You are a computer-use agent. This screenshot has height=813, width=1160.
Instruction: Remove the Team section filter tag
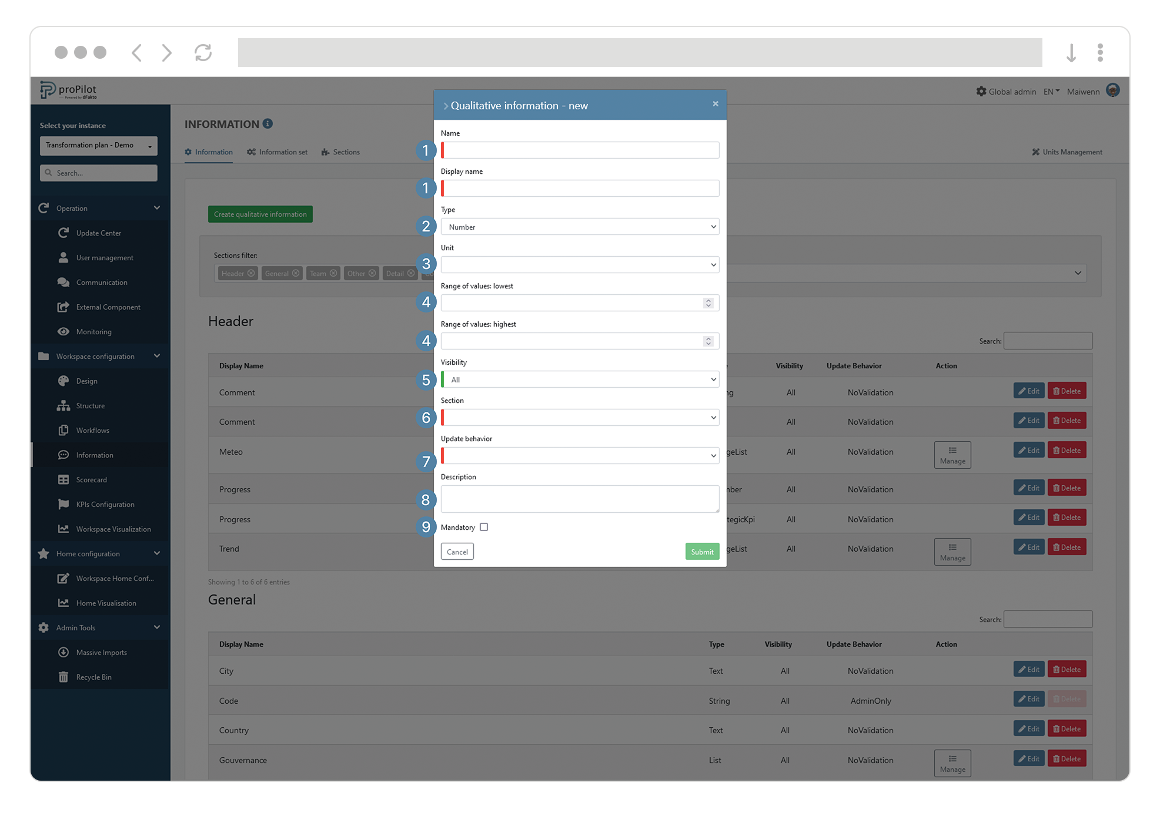coord(333,273)
